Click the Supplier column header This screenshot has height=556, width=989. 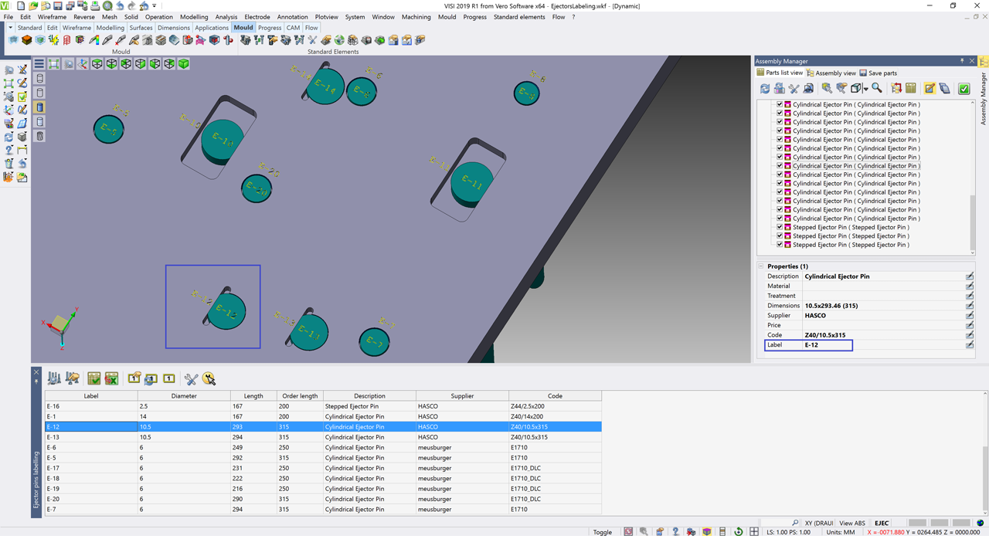(x=462, y=396)
